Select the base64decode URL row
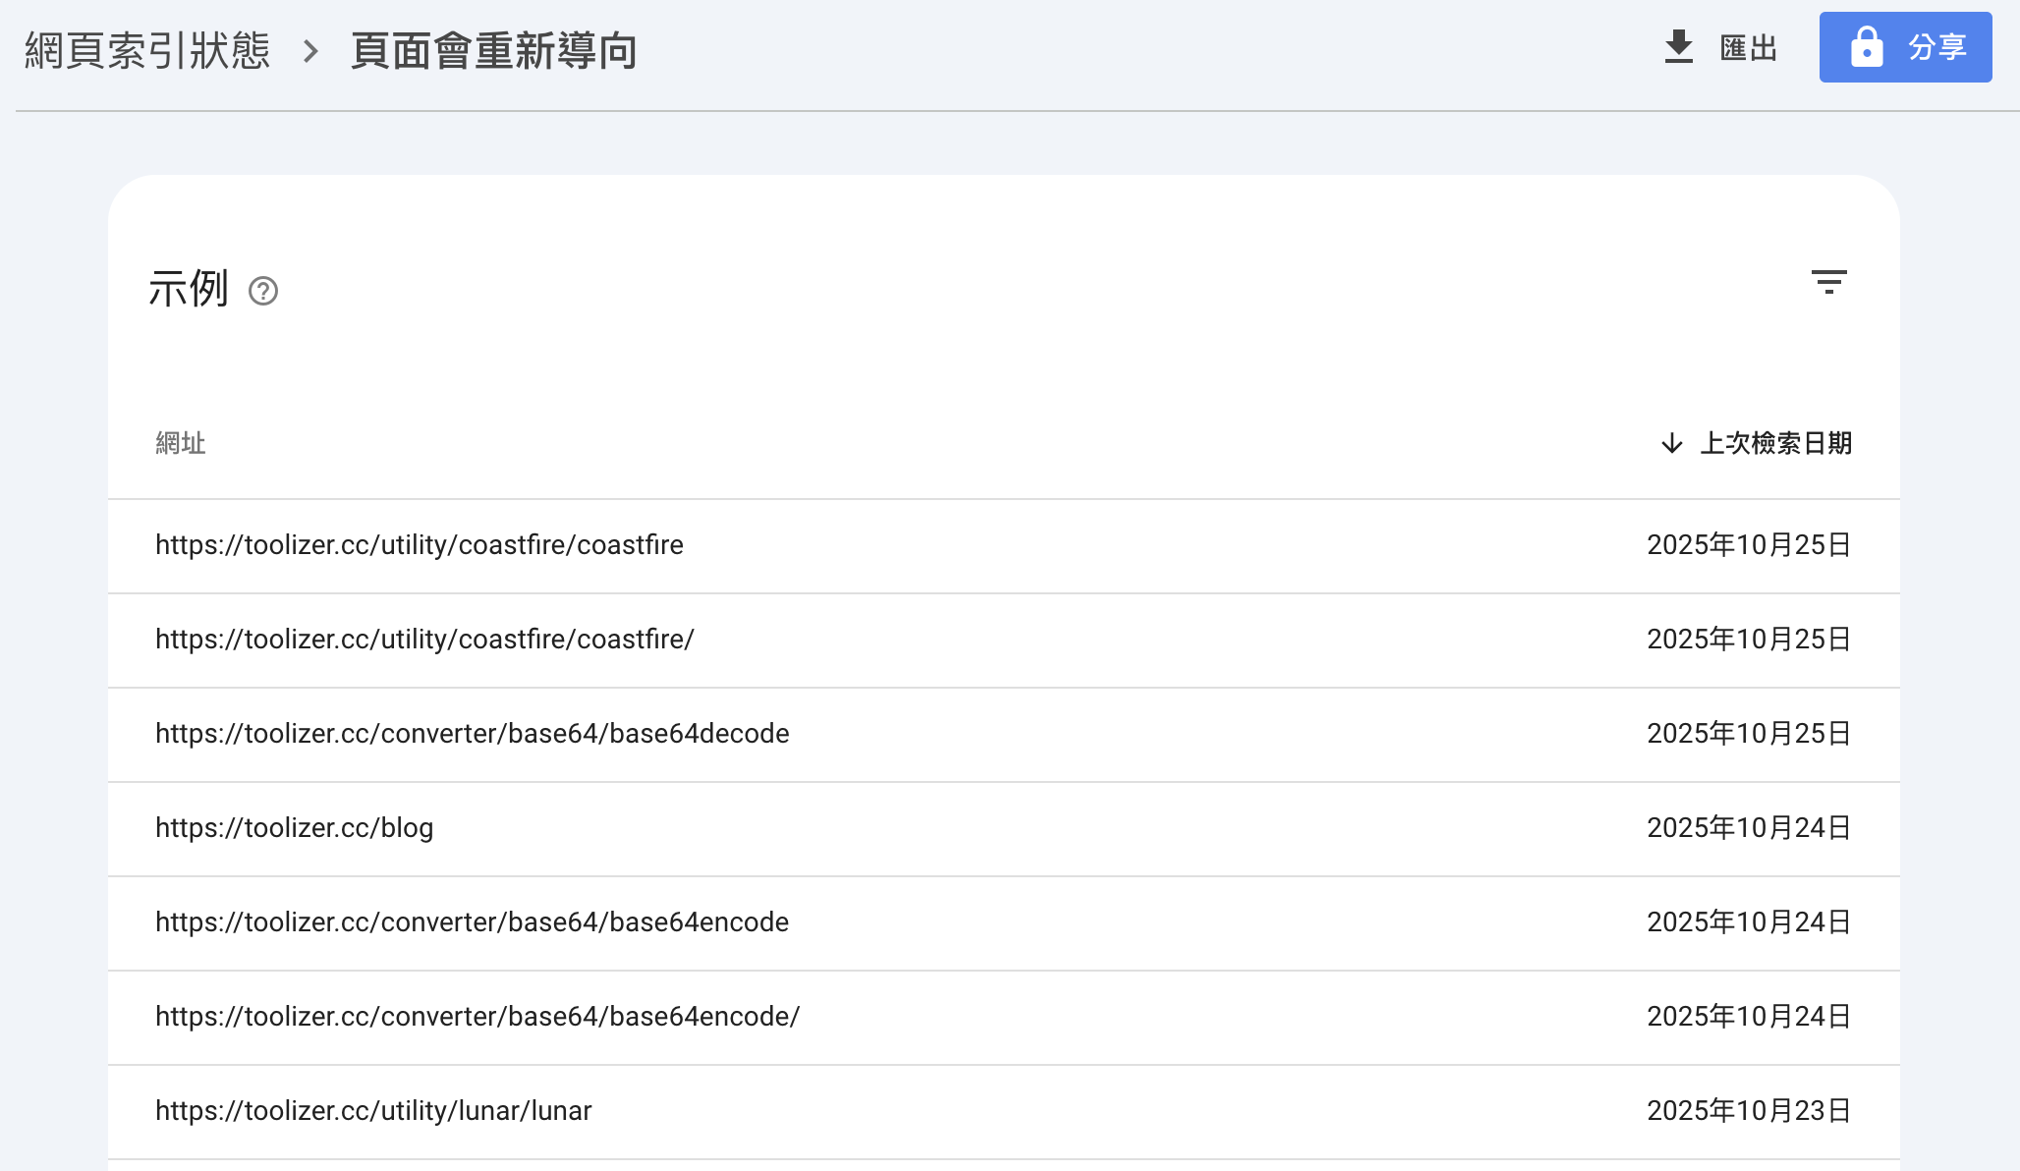 click(x=472, y=734)
